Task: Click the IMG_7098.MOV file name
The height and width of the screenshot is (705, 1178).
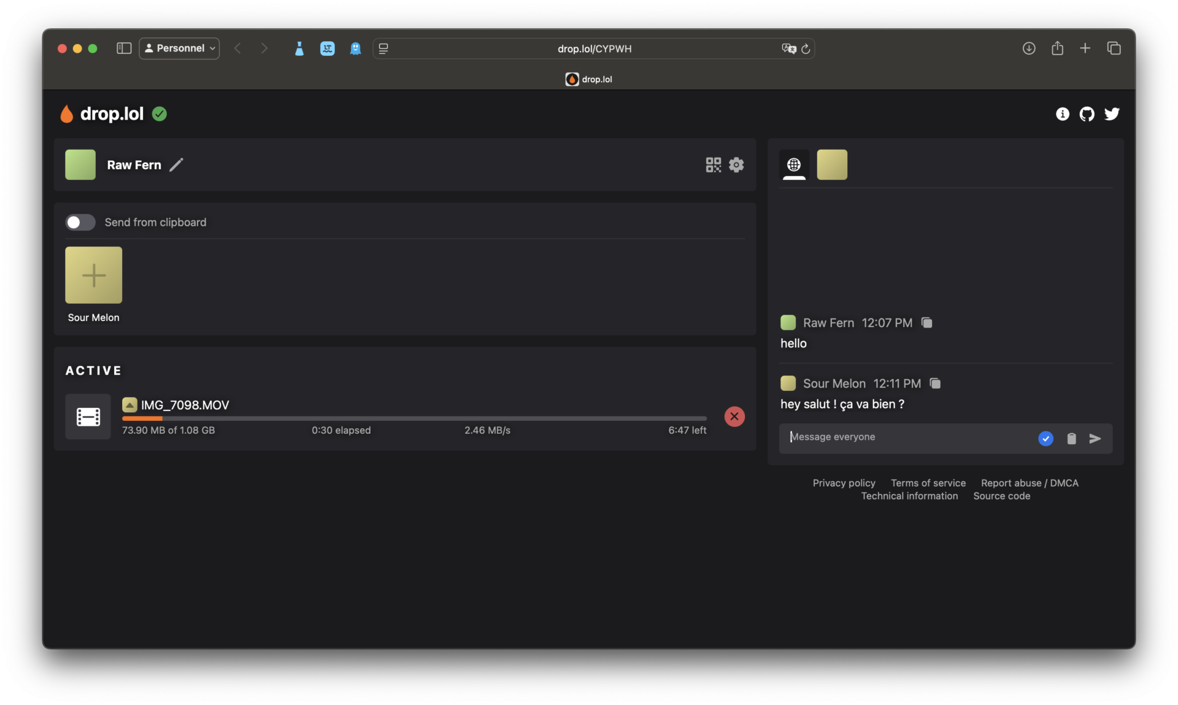Action: click(185, 405)
